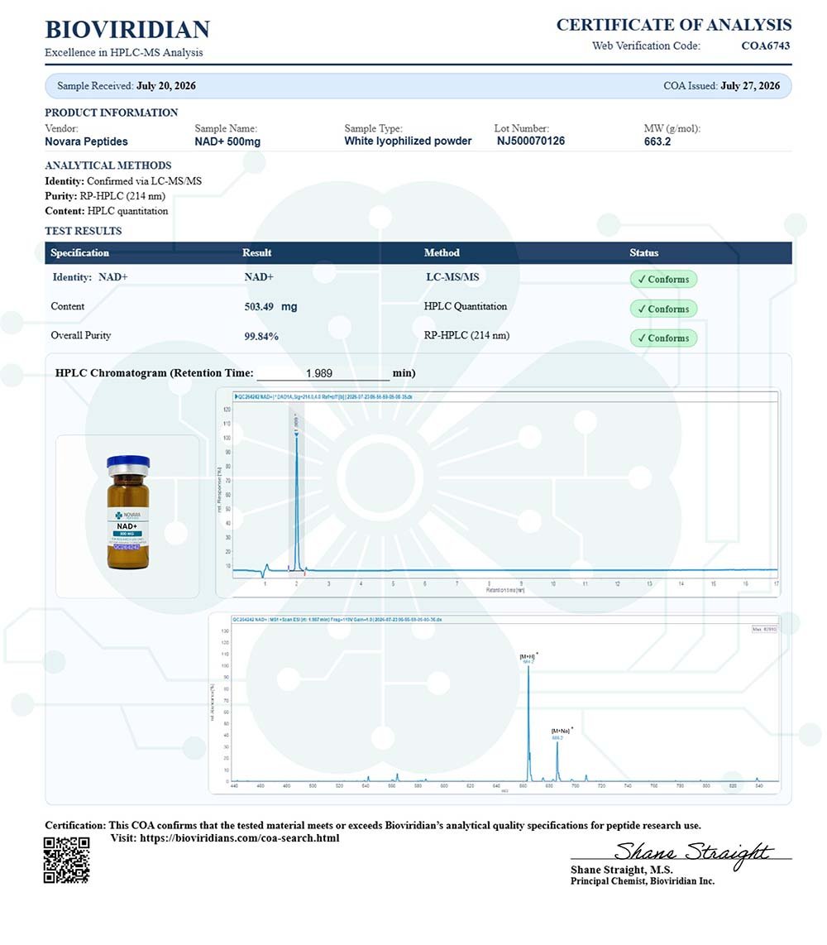Click the retention time field showing 1.989

click(323, 373)
